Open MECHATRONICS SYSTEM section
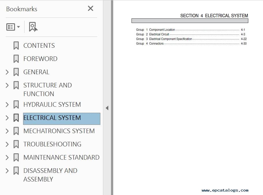Image resolution: width=263 pixels, height=195 pixels. coord(59,131)
